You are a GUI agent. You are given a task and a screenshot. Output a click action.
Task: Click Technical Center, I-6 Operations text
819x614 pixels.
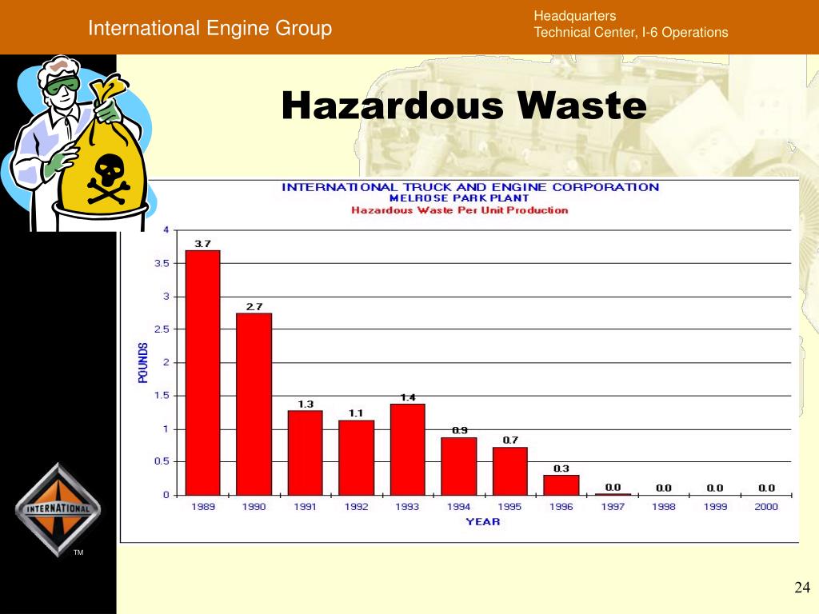click(630, 32)
